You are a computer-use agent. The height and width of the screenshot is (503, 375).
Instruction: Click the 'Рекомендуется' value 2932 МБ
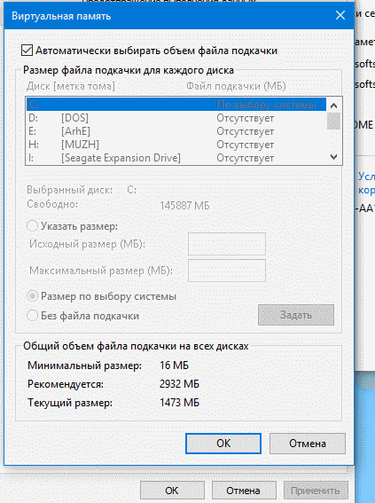click(x=179, y=384)
